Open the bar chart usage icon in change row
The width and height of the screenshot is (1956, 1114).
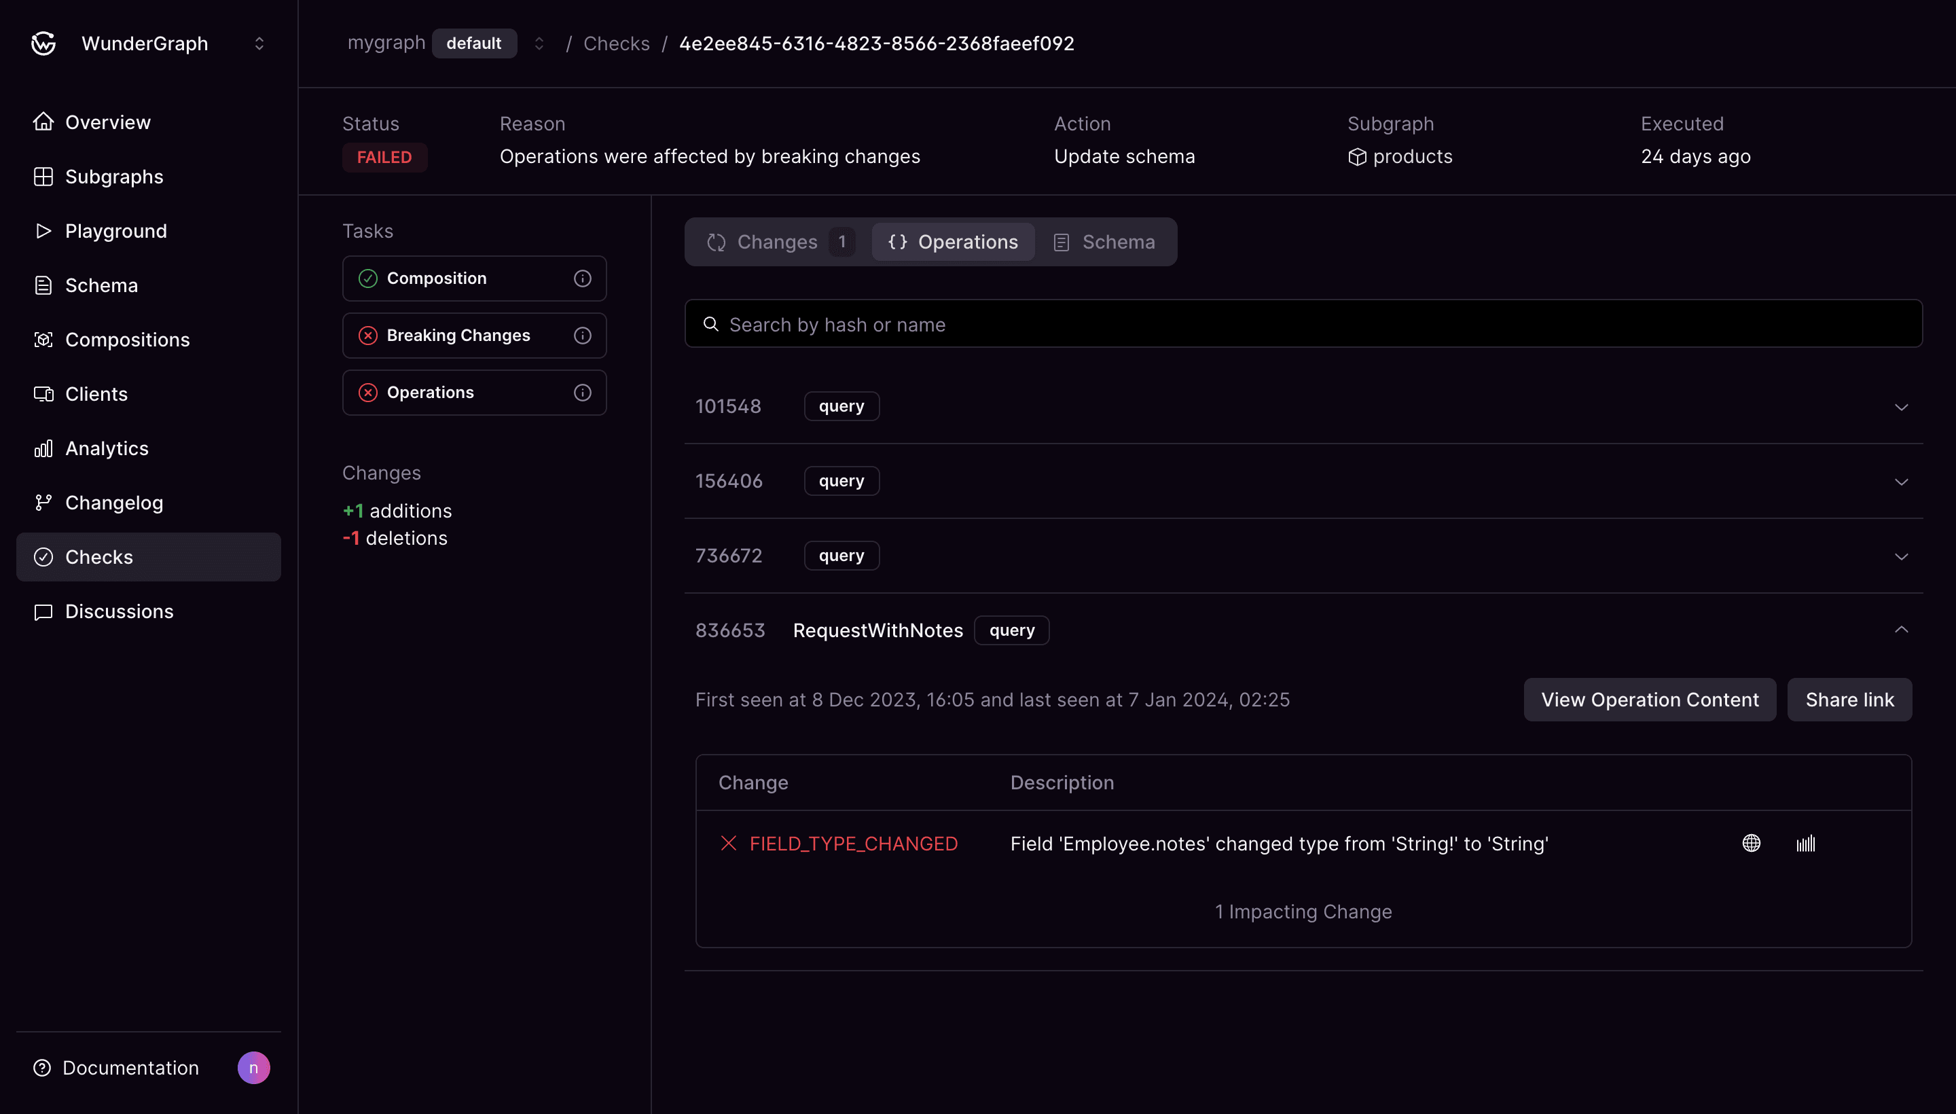point(1806,843)
